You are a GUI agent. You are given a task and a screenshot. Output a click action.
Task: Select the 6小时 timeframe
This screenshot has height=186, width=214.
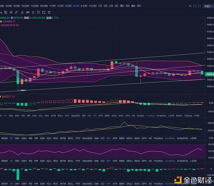tap(84, 6)
